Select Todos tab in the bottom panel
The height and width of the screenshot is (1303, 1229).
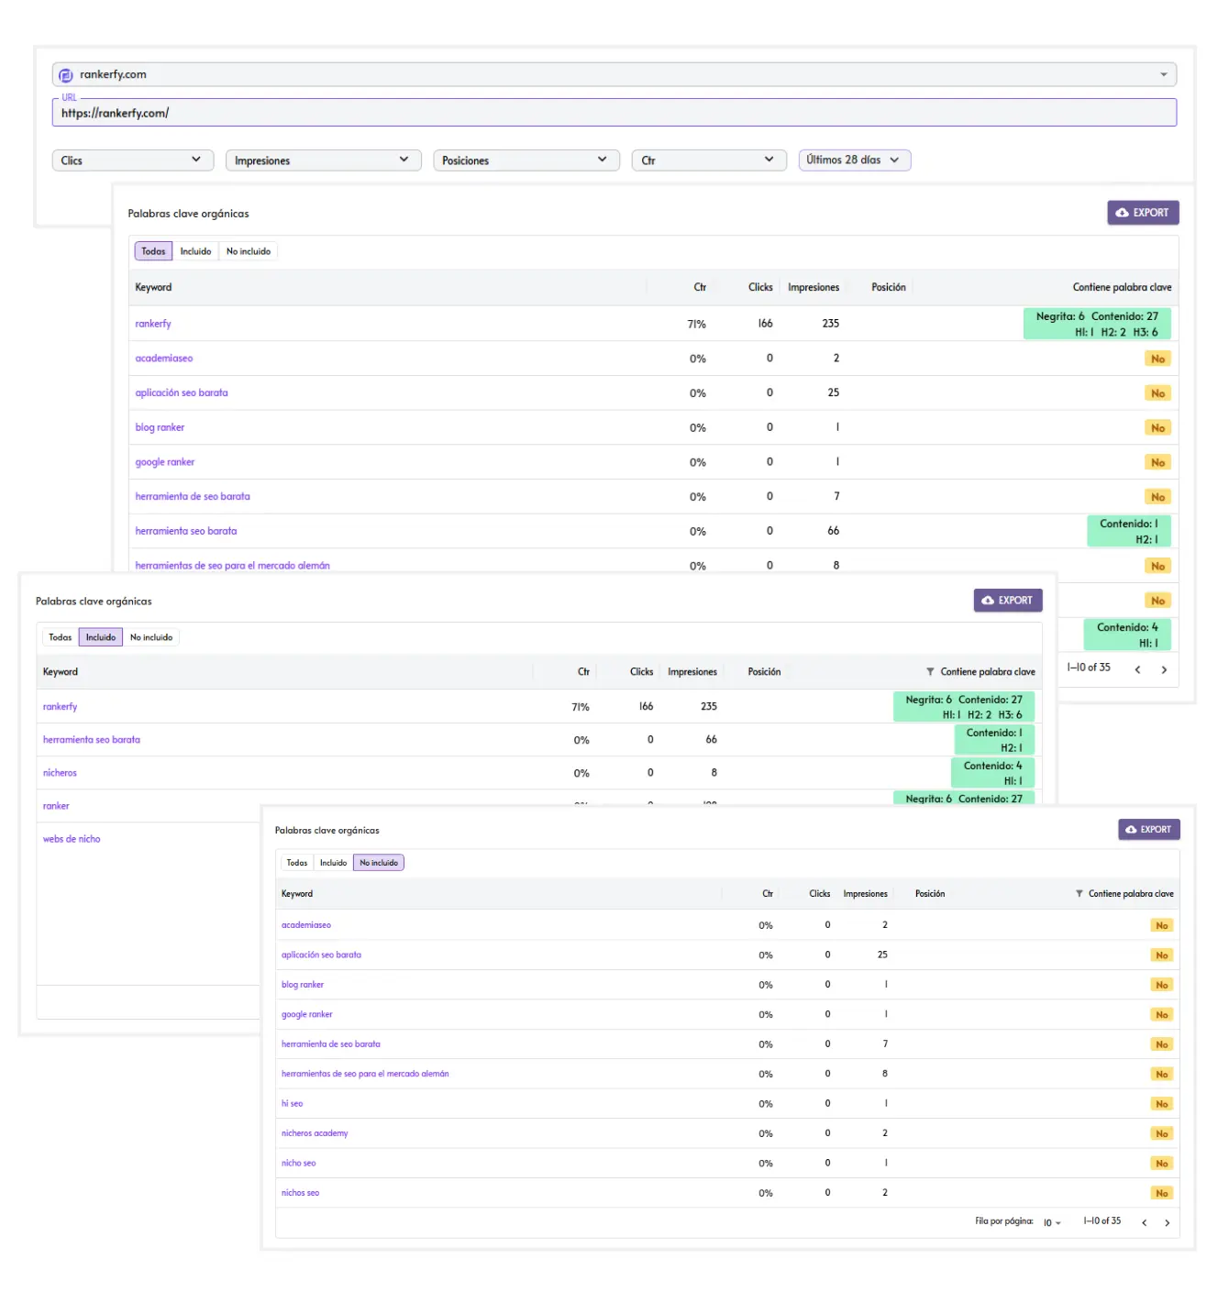pos(297,863)
